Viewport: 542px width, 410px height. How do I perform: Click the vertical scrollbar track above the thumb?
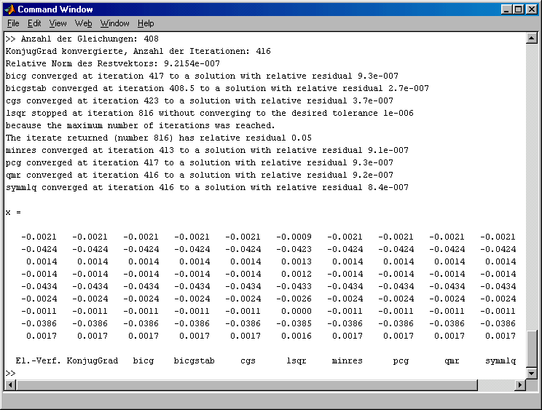point(531,182)
